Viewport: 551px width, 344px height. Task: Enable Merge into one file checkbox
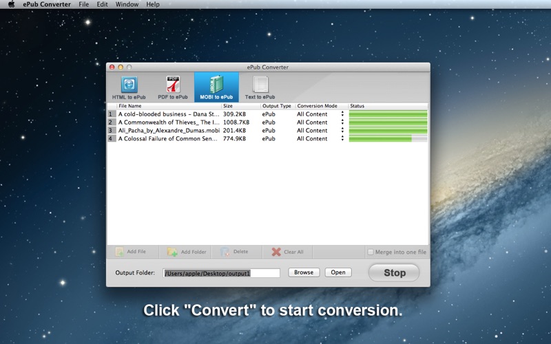(371, 252)
